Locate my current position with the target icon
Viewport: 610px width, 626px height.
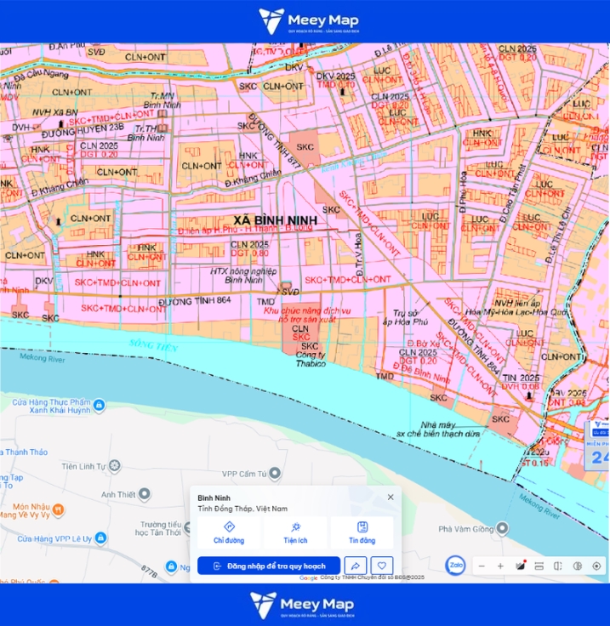pyautogui.click(x=596, y=566)
